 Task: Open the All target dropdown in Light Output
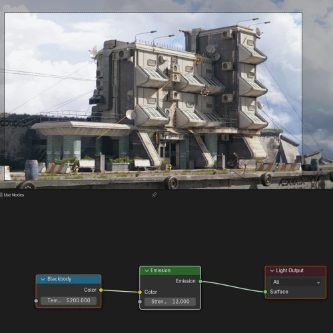pos(296,282)
